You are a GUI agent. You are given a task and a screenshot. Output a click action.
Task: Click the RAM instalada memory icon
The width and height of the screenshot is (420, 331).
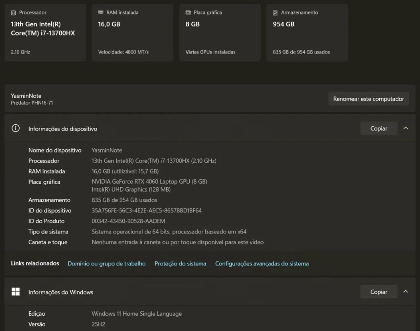(x=101, y=12)
